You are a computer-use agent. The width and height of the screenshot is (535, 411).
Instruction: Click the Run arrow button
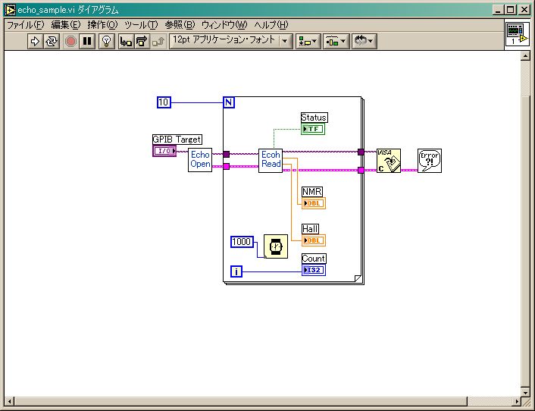[35, 41]
